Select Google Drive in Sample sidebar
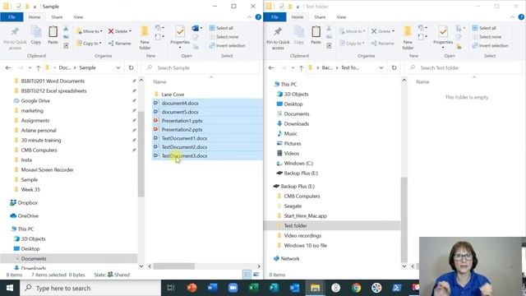This screenshot has height=296, width=526. 35,100
